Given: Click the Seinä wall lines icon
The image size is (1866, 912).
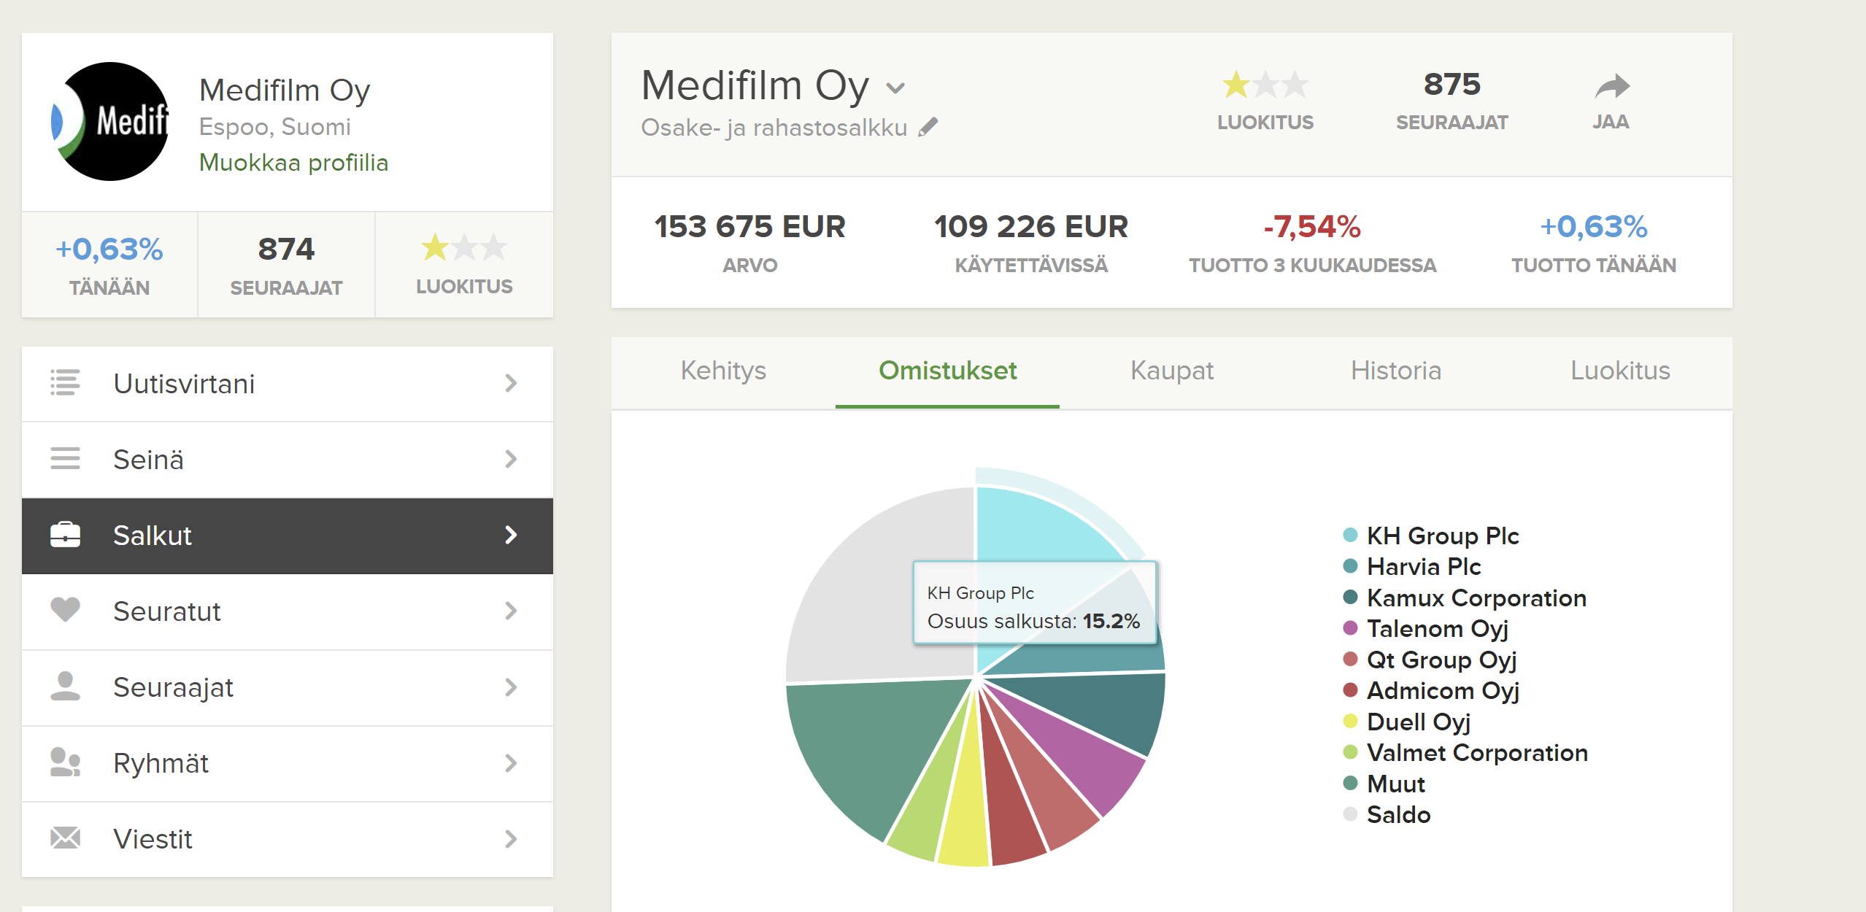Looking at the screenshot, I should point(65,459).
